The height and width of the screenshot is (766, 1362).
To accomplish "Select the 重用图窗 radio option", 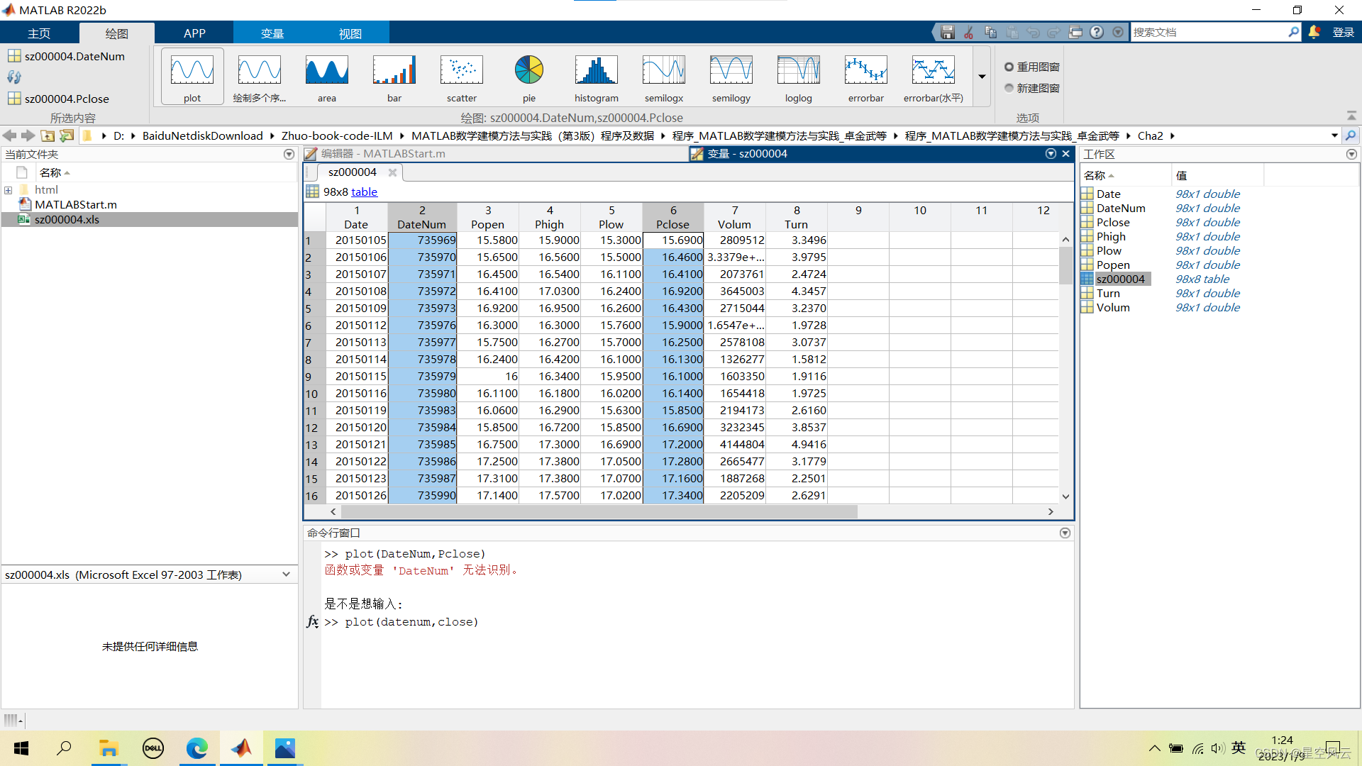I will coord(1009,67).
